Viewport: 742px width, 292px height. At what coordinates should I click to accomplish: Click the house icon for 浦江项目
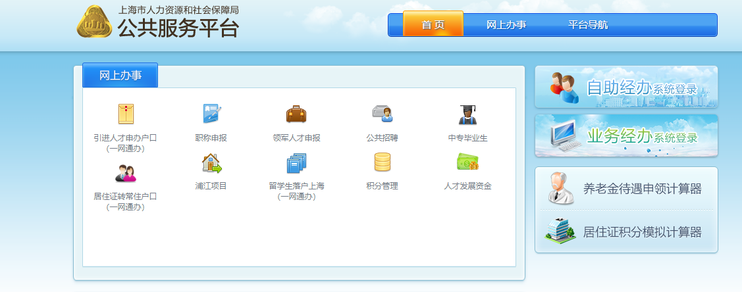click(x=211, y=164)
